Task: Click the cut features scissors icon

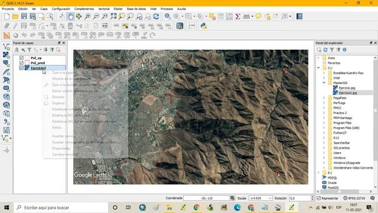Action: click(x=79, y=26)
